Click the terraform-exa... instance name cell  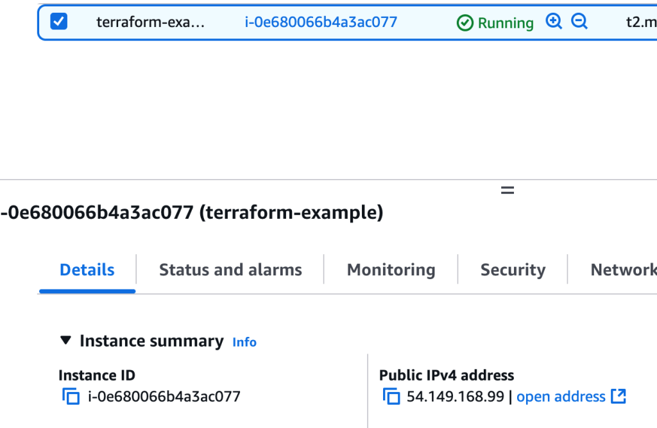click(x=151, y=22)
